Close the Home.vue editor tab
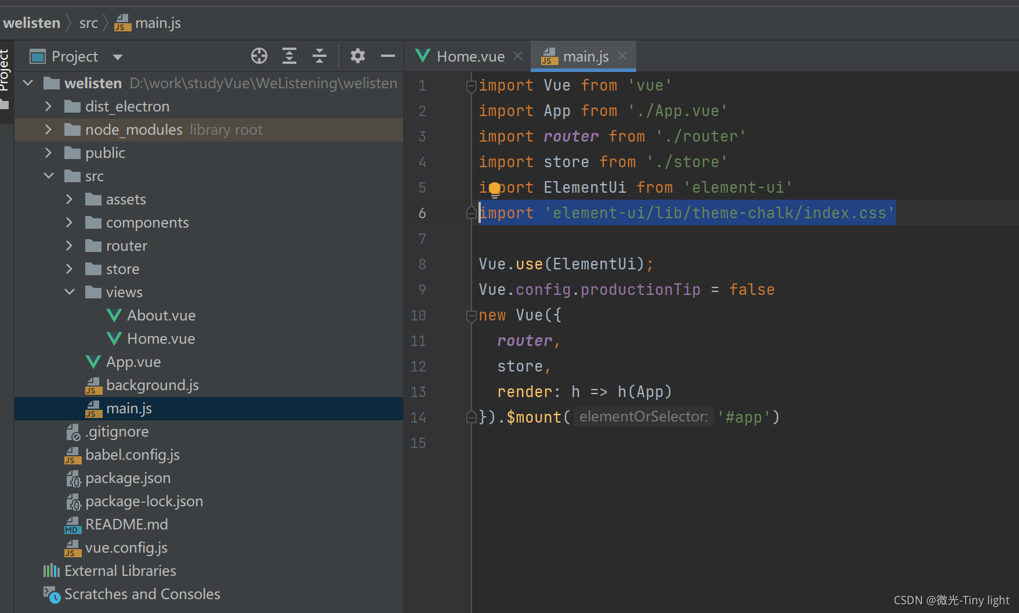Screen dimensions: 1019x613 pos(518,56)
